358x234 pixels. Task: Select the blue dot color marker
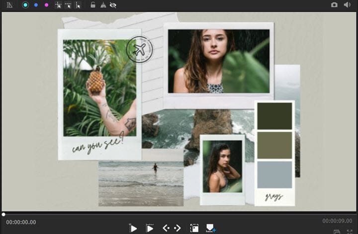coord(36,5)
